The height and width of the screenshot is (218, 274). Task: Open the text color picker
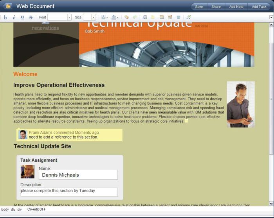tap(105, 17)
